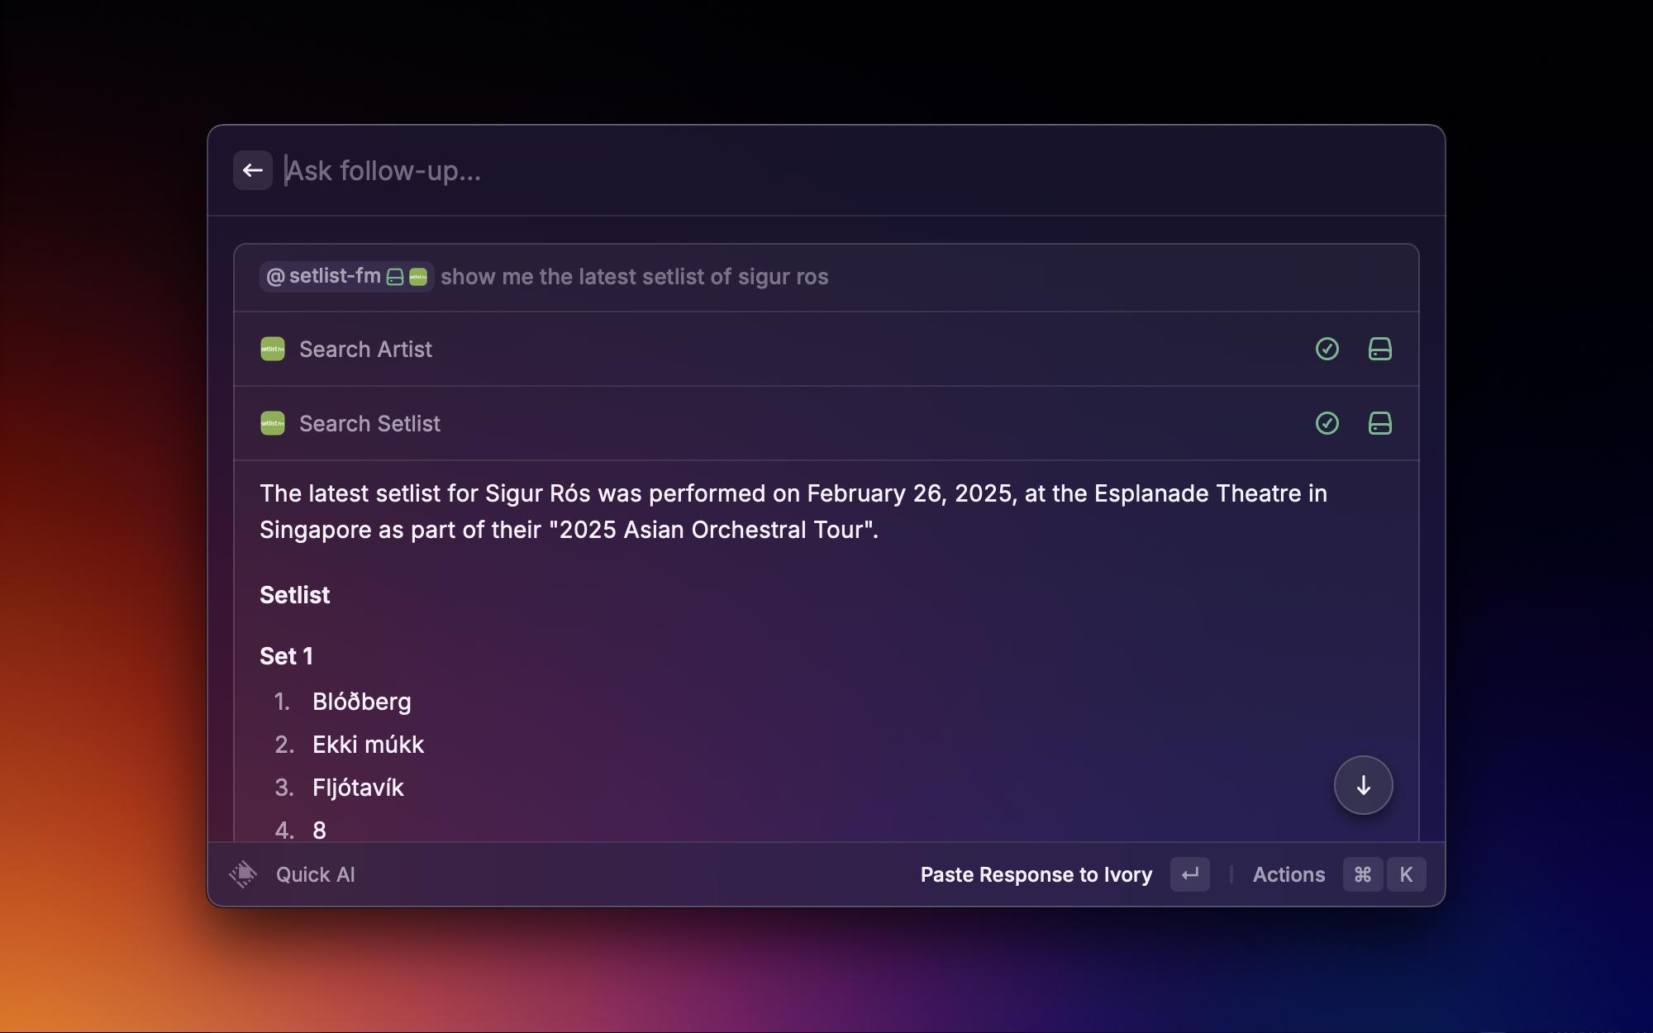Viewport: 1653px width, 1033px height.
Task: Click the prompt text 'show me the latest setlist of sigur ros'
Action: click(x=635, y=277)
